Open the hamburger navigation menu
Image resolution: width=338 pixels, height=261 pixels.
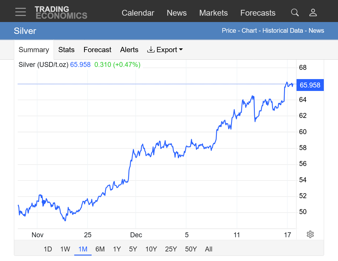click(21, 12)
